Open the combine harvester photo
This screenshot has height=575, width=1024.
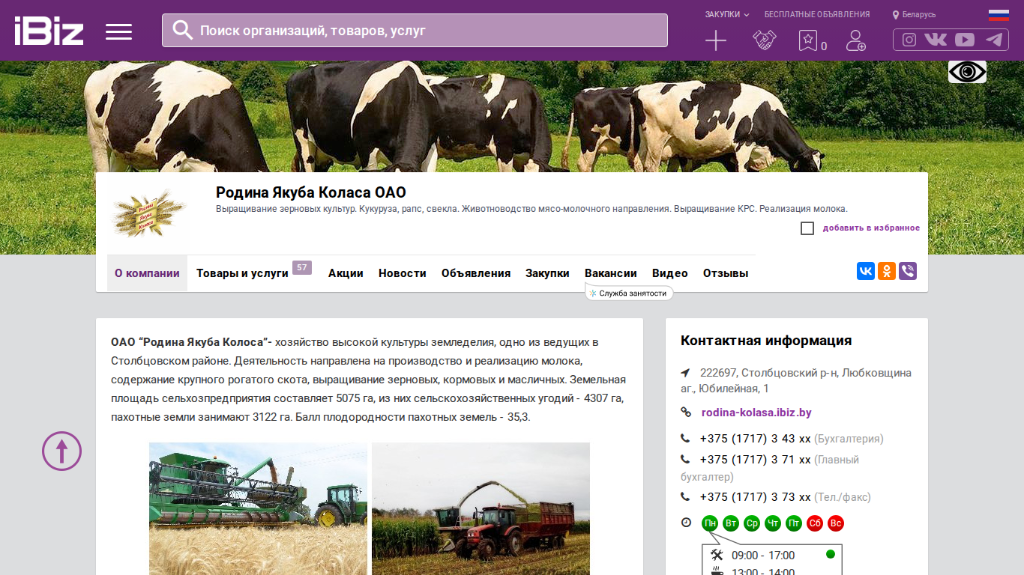[258, 508]
